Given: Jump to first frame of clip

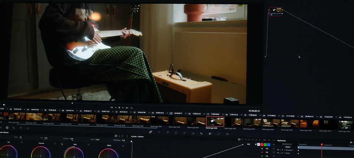Looking at the screenshot, I should tap(112, 108).
